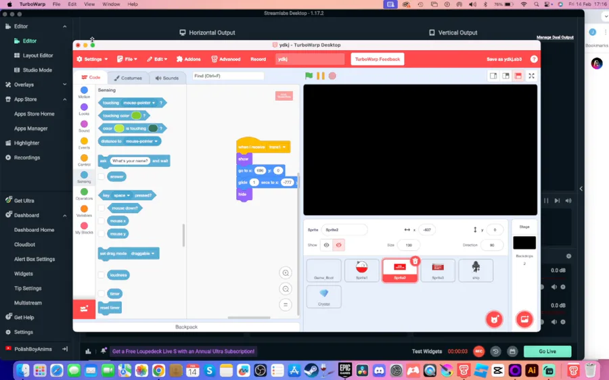Select the Sound block category
Screen dimensions: 609x380
click(84, 126)
